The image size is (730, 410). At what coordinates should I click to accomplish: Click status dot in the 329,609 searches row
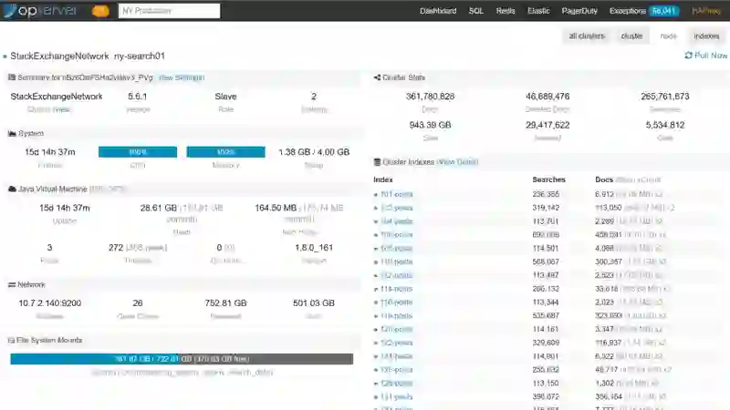[376, 343]
